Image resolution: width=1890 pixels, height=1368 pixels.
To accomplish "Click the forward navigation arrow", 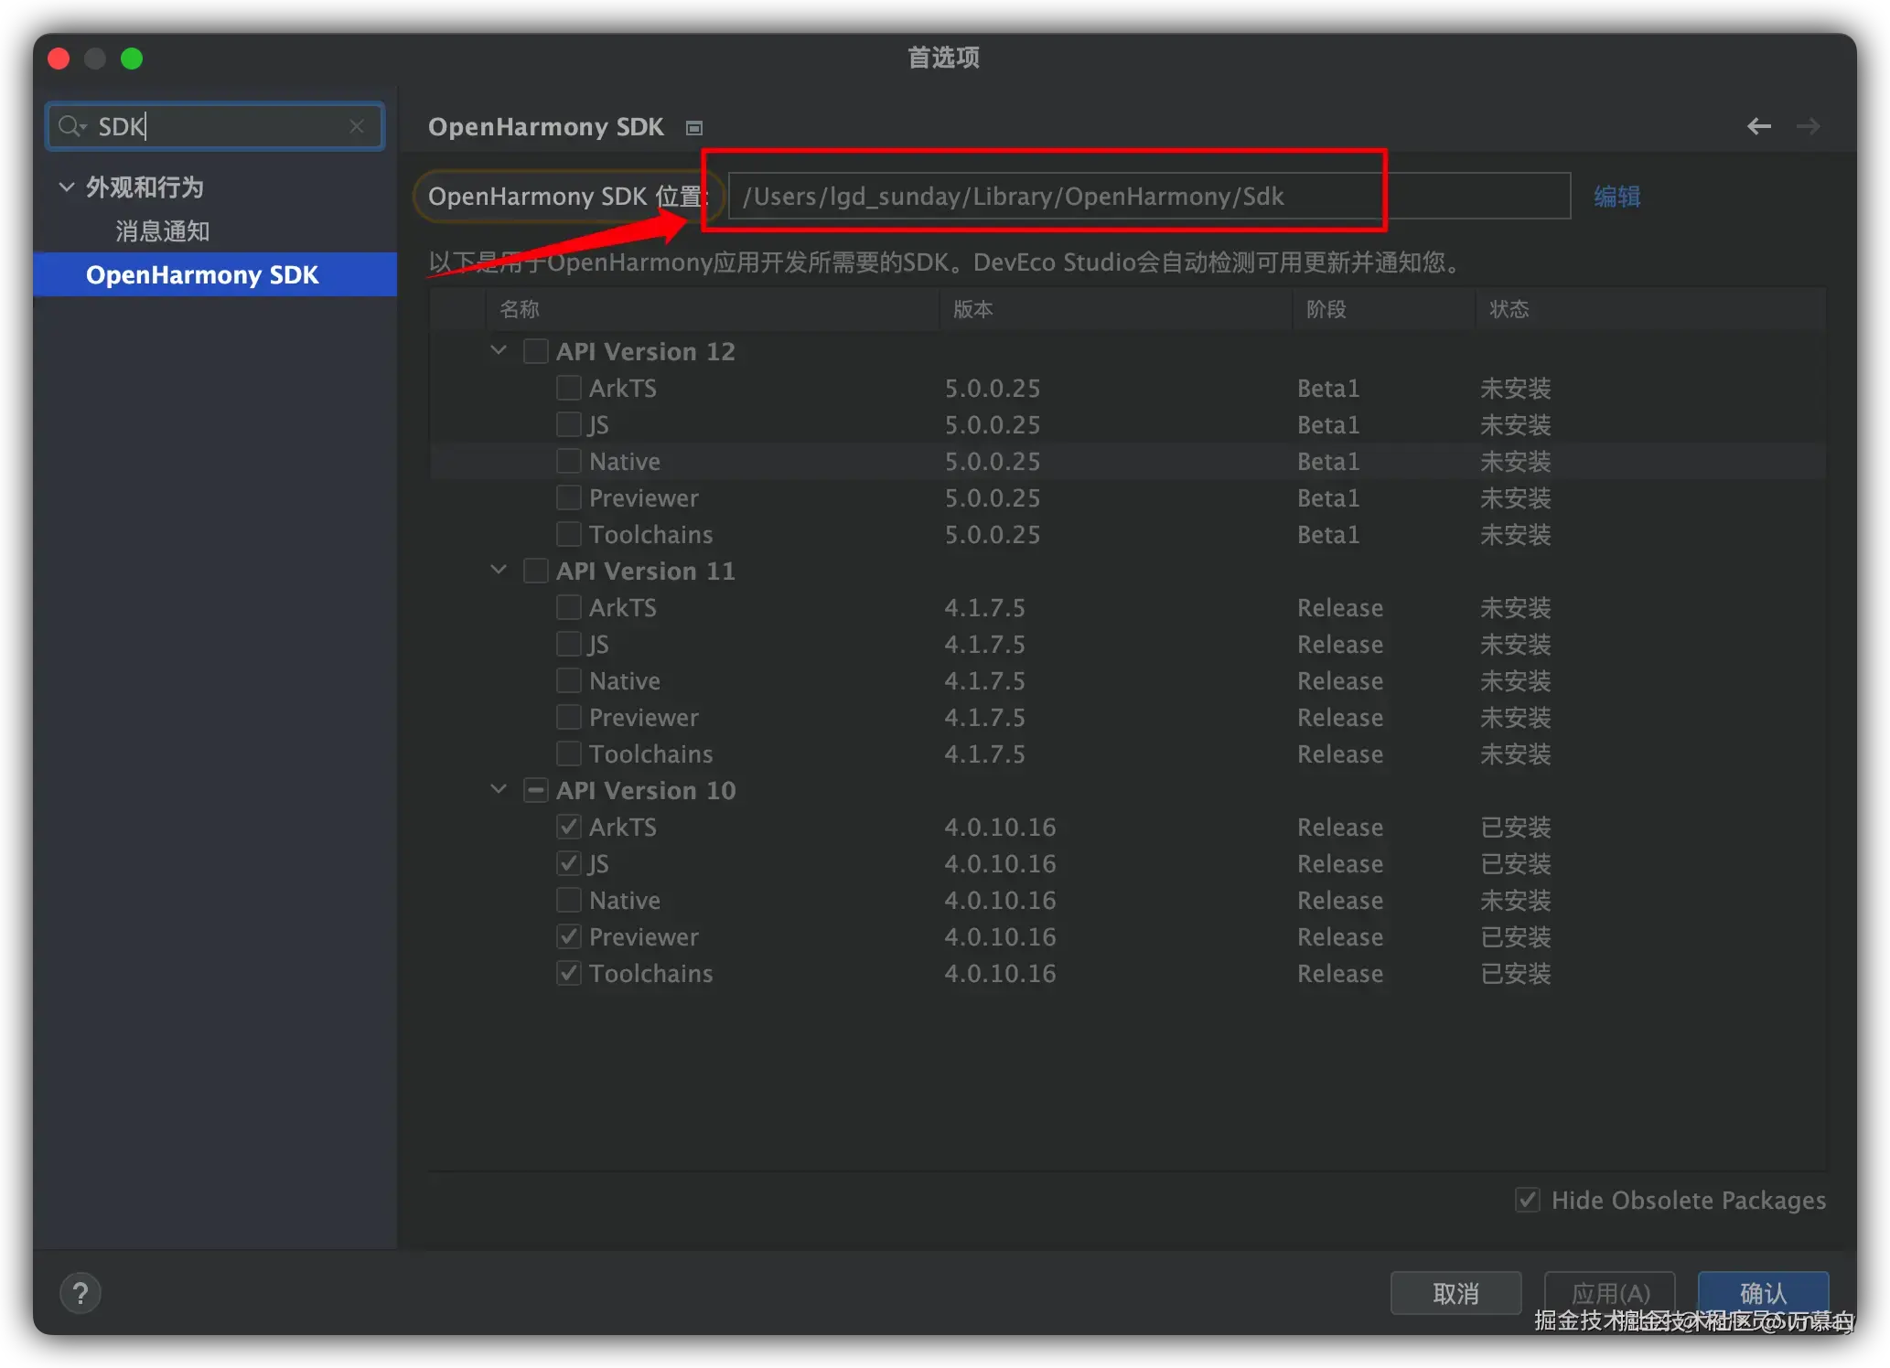I will coord(1808,126).
